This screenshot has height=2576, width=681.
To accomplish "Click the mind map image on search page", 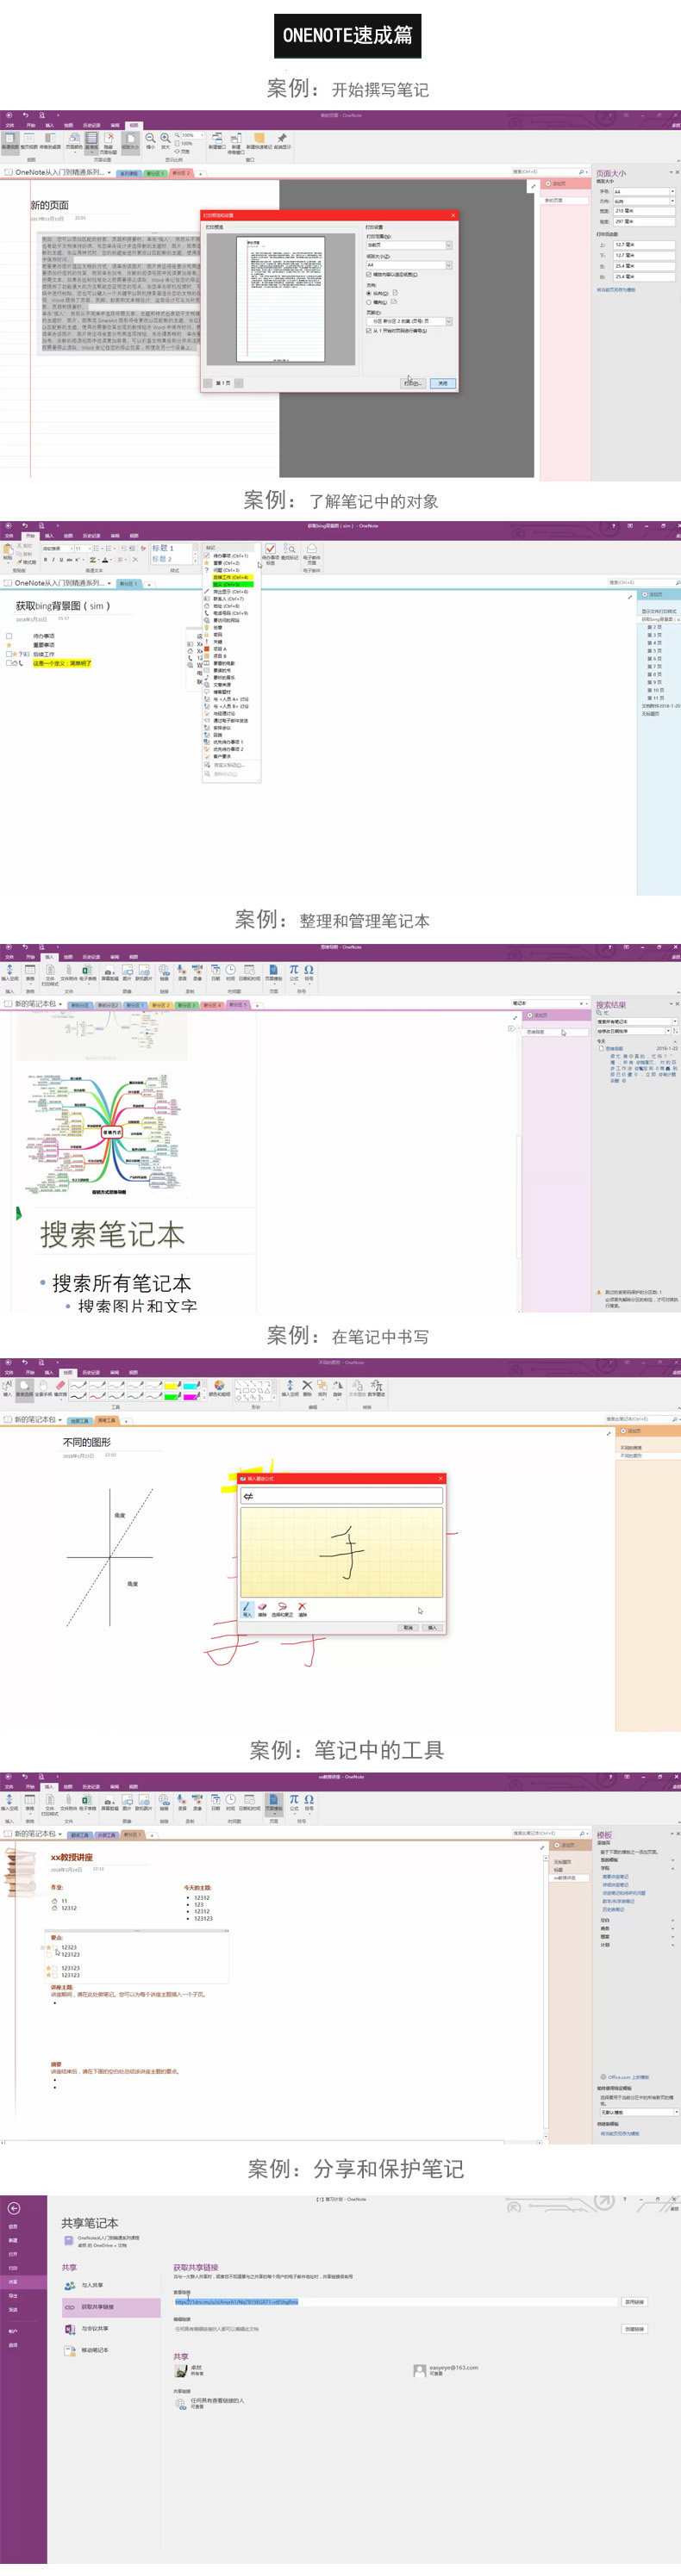I will point(106,1134).
